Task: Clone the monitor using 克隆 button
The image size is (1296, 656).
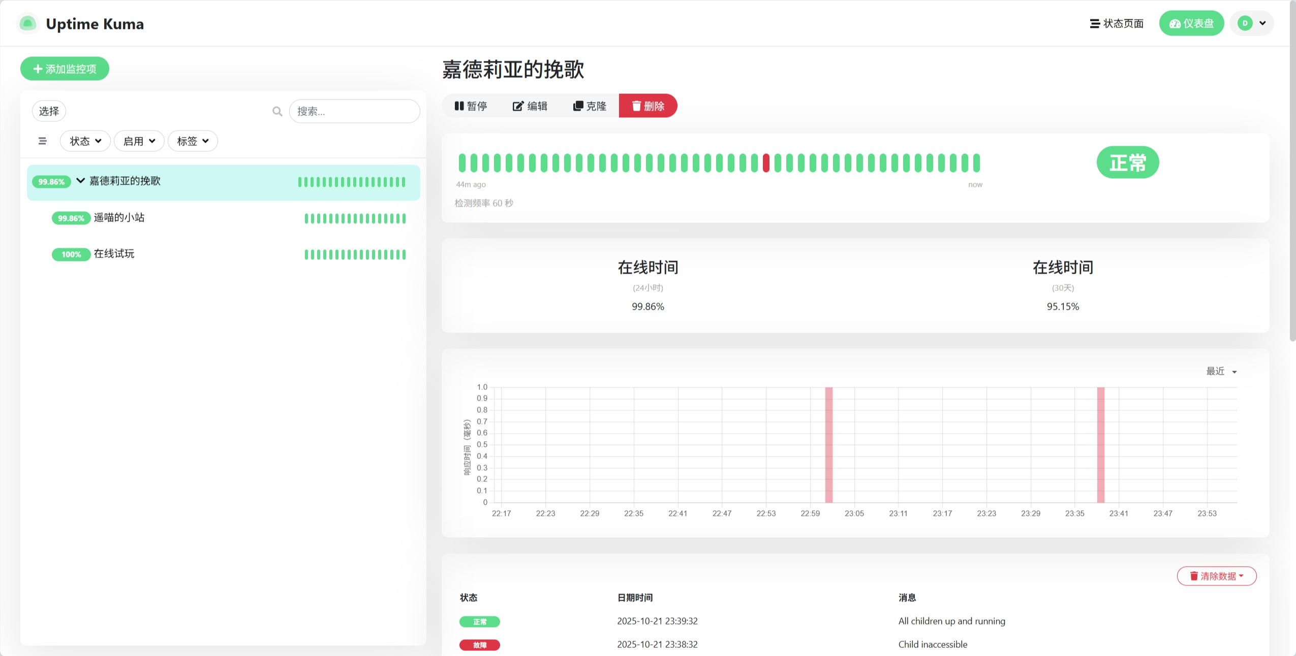Action: [x=590, y=106]
